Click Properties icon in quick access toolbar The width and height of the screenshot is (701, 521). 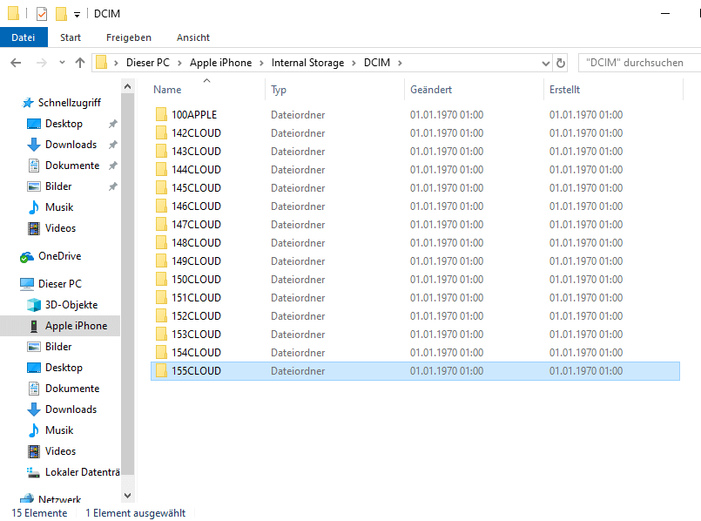point(42,14)
